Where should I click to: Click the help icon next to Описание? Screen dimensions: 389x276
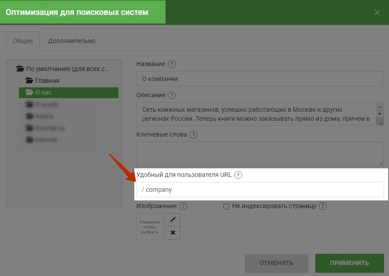click(172, 95)
